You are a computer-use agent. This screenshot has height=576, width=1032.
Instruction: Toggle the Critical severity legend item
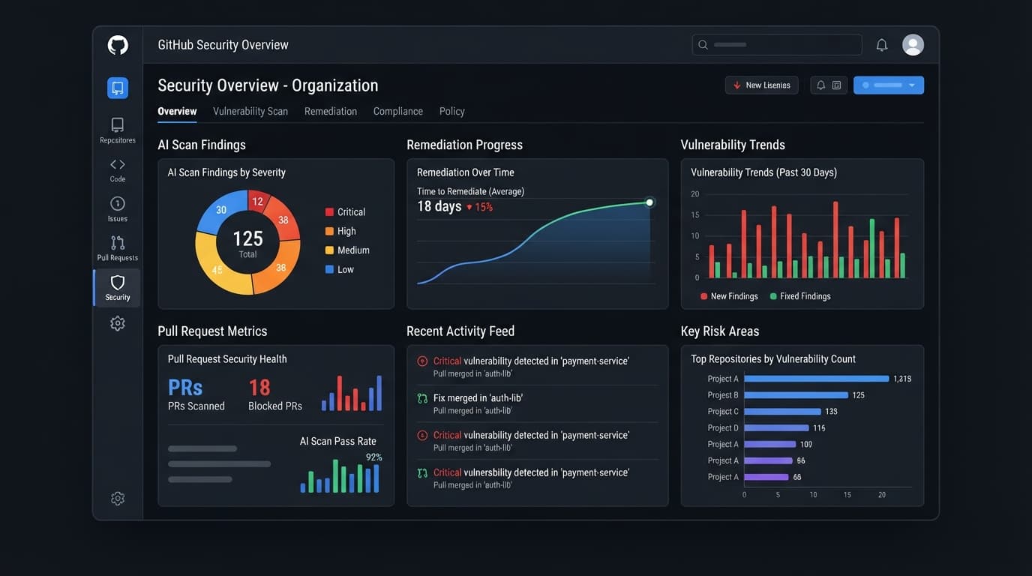point(345,212)
